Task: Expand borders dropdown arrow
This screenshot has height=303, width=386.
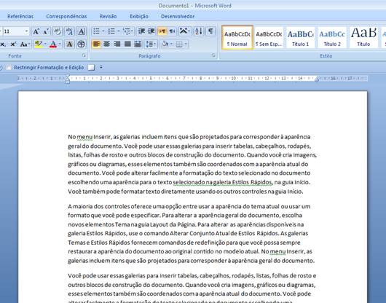Action: pyautogui.click(x=186, y=44)
